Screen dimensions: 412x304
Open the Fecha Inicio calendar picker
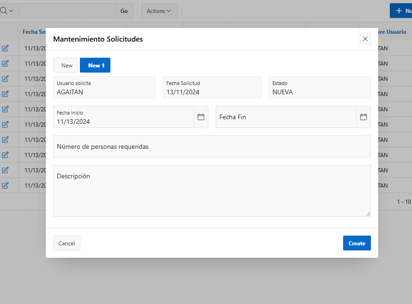201,117
